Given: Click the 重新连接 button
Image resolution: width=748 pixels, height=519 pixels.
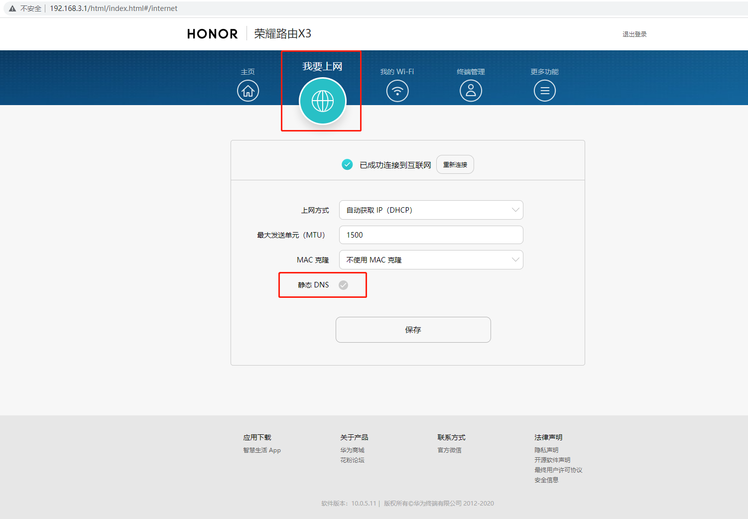Looking at the screenshot, I should click(455, 164).
